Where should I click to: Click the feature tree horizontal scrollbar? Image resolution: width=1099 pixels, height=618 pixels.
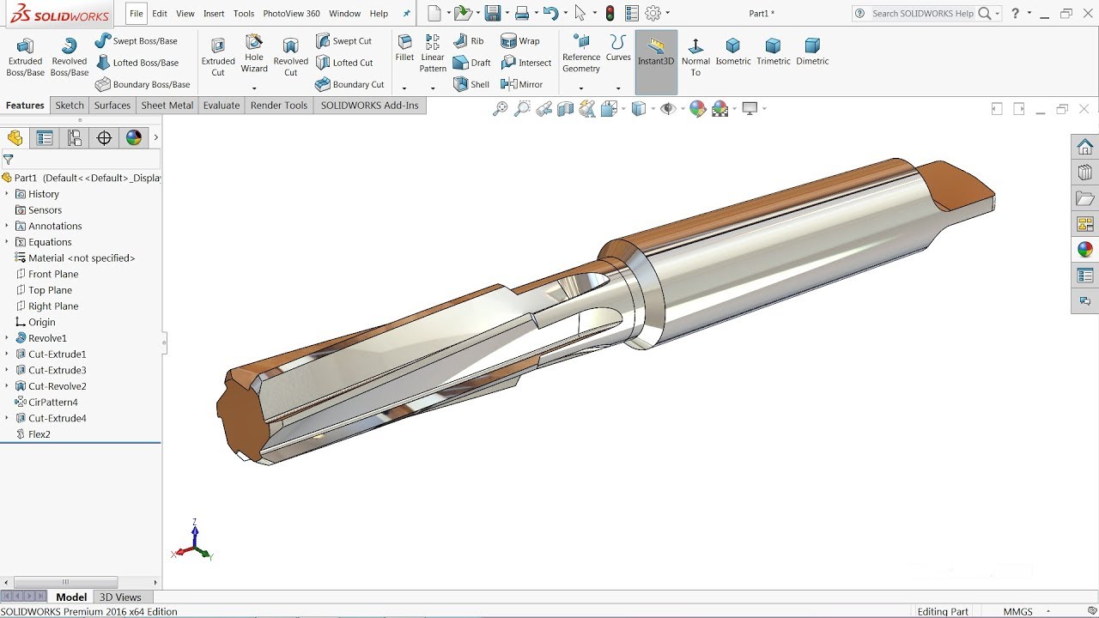64,582
